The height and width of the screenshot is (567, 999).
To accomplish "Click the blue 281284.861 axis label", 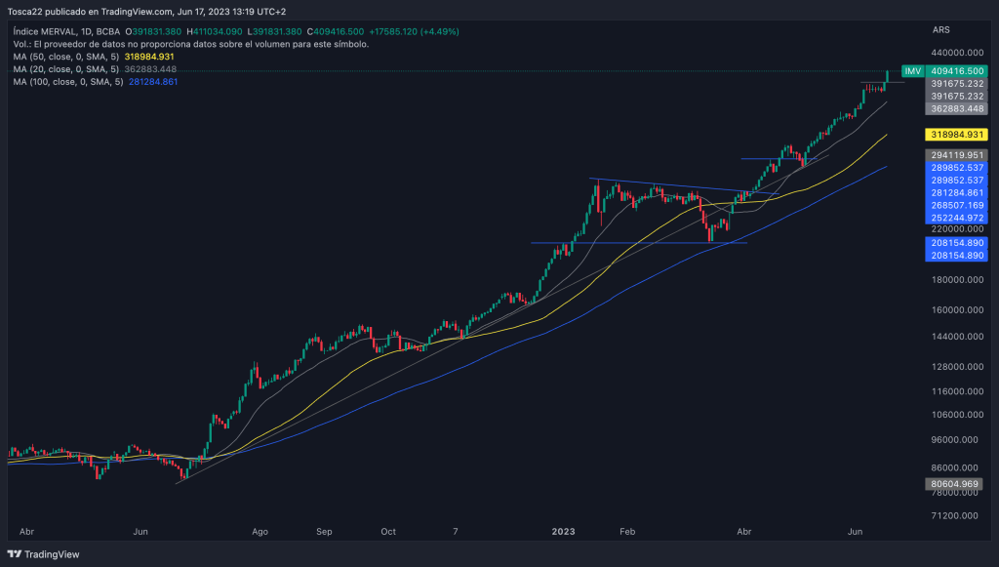I will click(x=955, y=193).
